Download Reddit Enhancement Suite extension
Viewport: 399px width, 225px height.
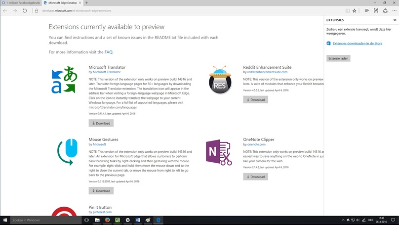pos(255,99)
